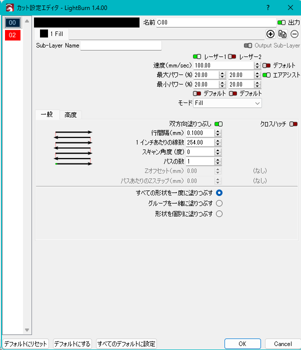301x350 pixels.
Task: Close the カット設定エディタ dialog
Action: click(290, 8)
